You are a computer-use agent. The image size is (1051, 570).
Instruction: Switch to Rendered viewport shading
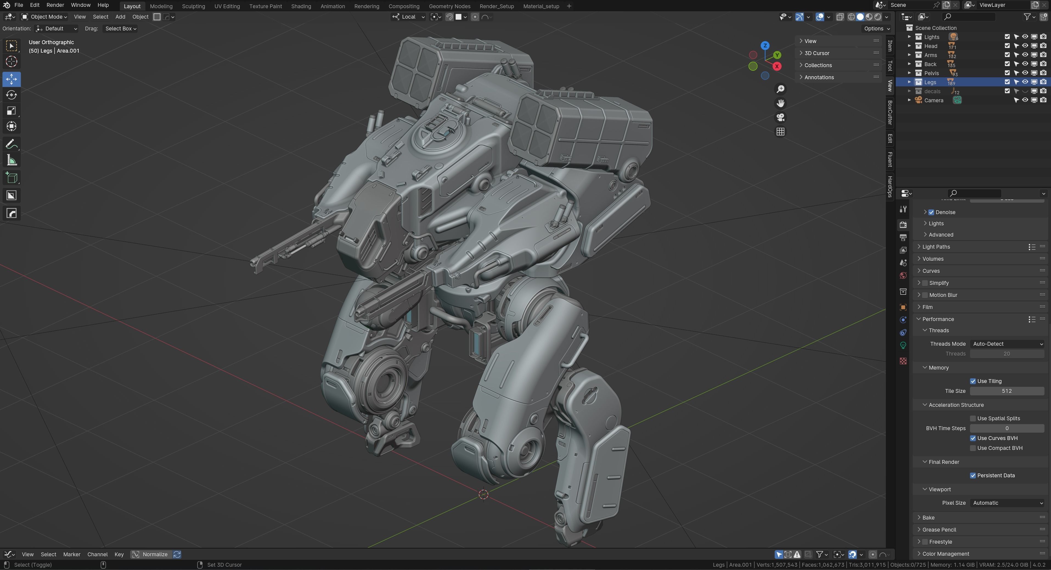click(878, 17)
